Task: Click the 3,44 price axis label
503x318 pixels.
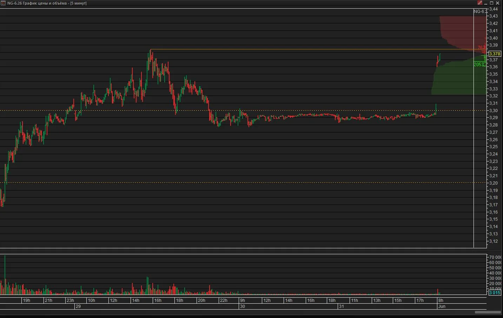Action: pos(494,9)
